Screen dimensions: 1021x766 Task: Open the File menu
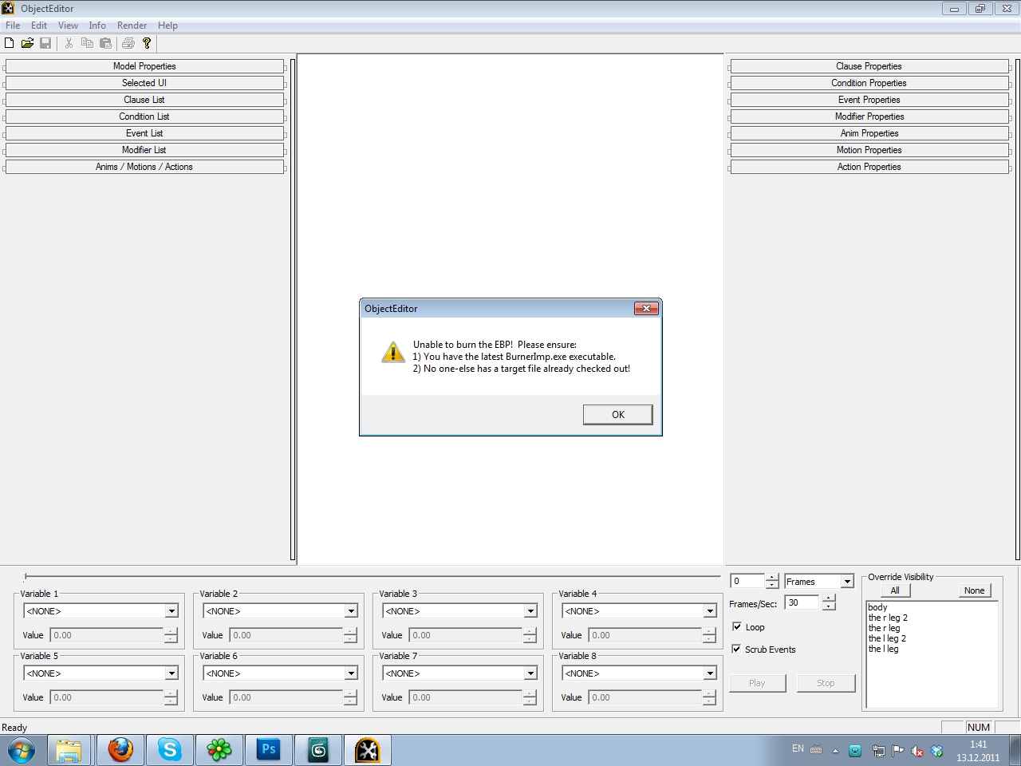pos(13,26)
